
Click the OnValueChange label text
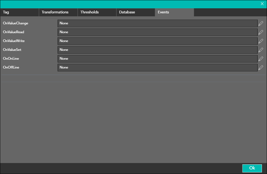point(15,23)
